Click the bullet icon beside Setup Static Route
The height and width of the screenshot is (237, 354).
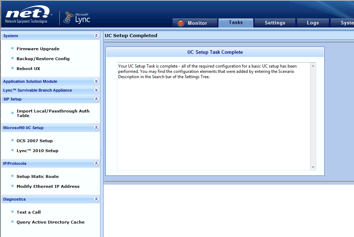12,176
